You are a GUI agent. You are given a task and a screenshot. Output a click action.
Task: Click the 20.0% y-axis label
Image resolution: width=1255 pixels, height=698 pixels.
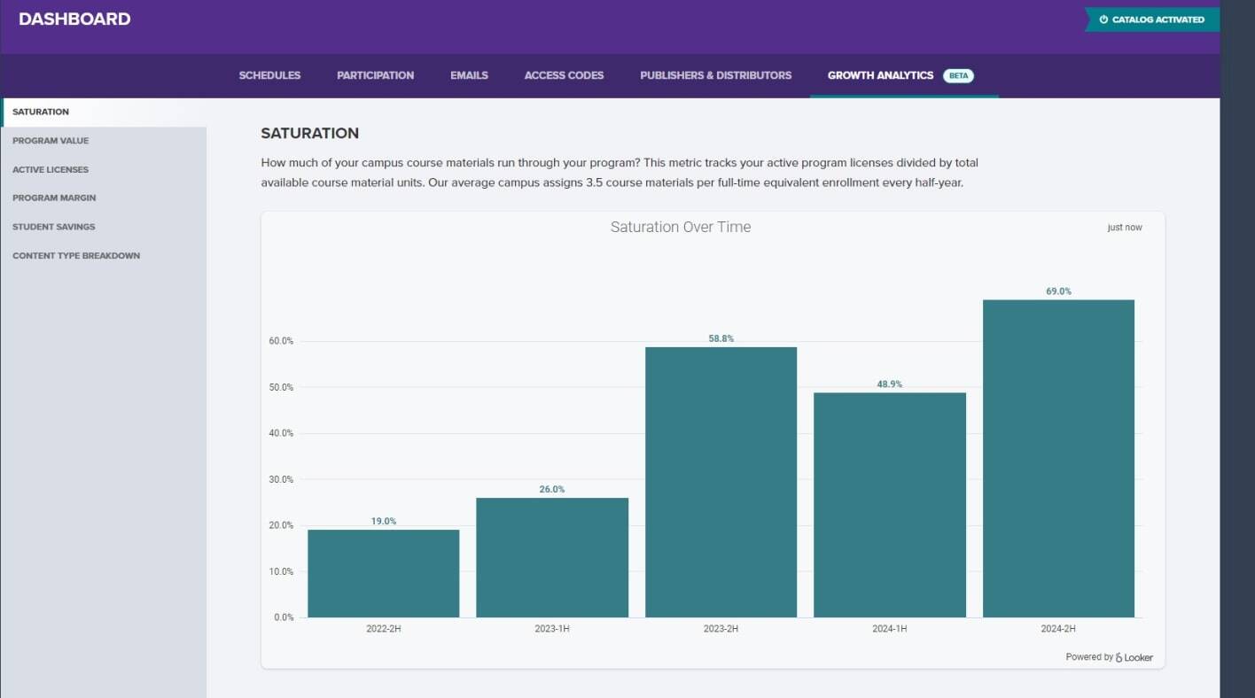[282, 525]
